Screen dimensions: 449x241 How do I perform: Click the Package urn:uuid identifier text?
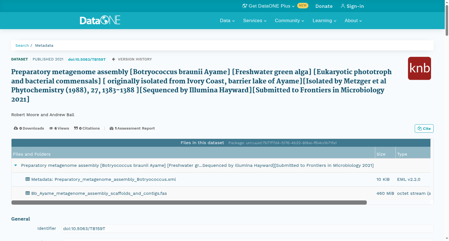click(x=283, y=143)
